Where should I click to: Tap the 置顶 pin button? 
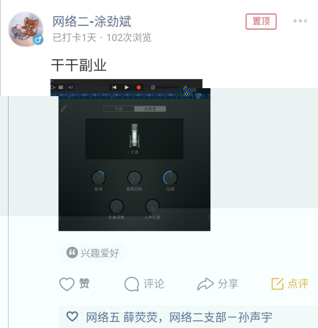[261, 22]
